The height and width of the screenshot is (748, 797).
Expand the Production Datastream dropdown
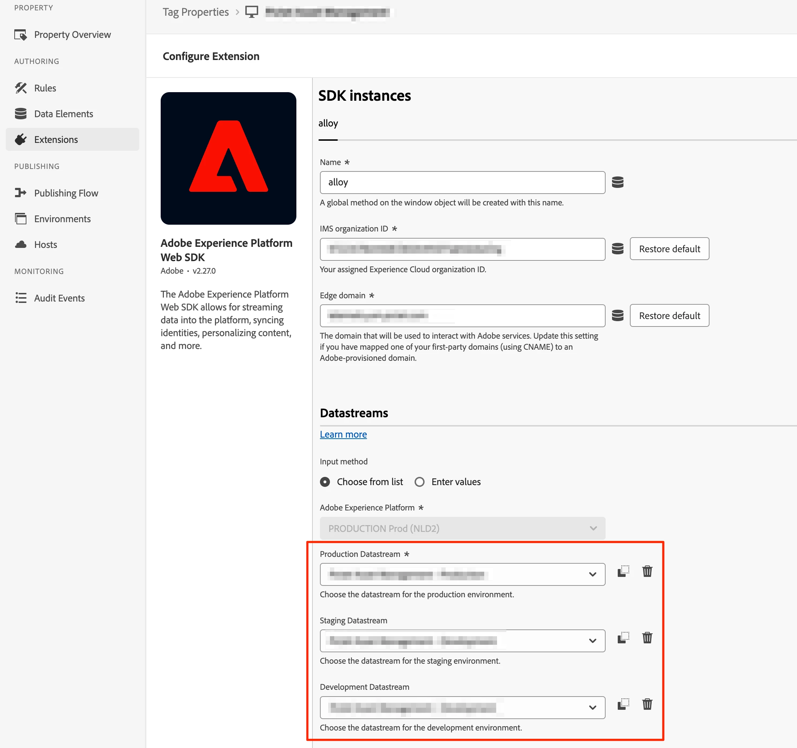tap(592, 574)
